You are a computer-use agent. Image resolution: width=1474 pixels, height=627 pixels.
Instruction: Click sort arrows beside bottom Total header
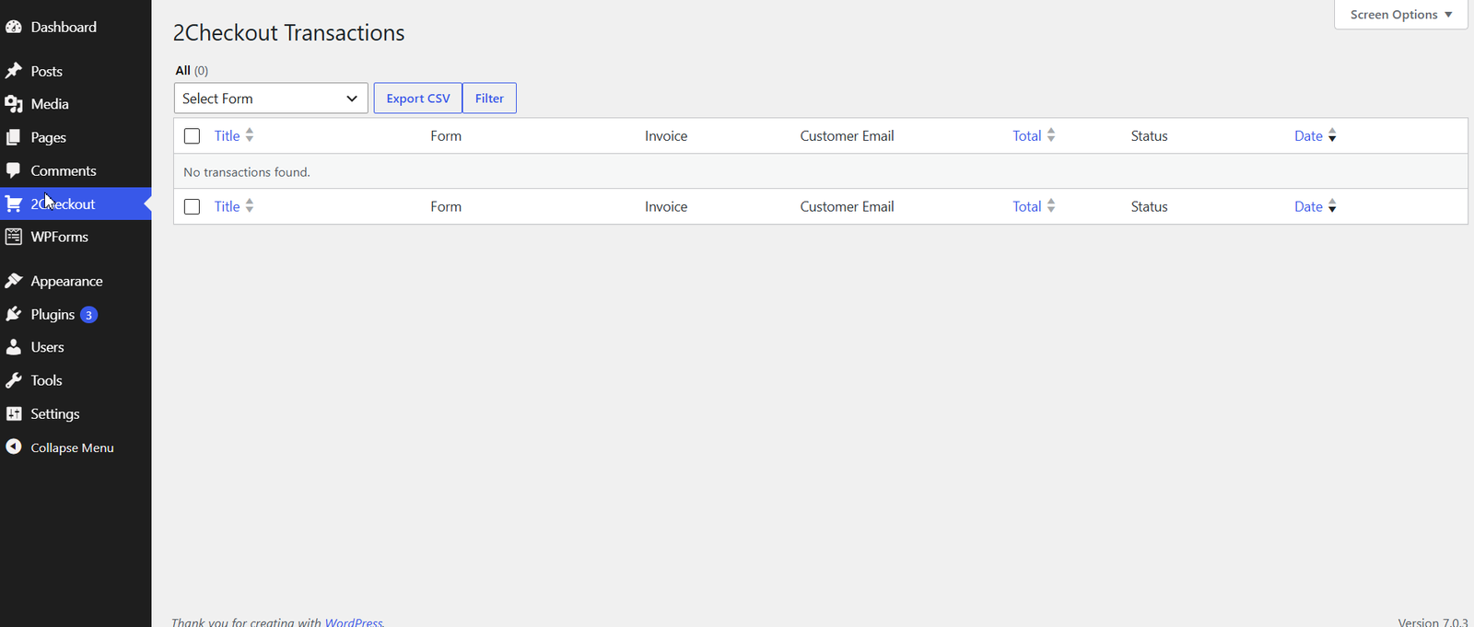(x=1051, y=206)
